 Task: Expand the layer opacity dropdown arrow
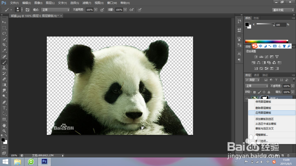click(293, 86)
